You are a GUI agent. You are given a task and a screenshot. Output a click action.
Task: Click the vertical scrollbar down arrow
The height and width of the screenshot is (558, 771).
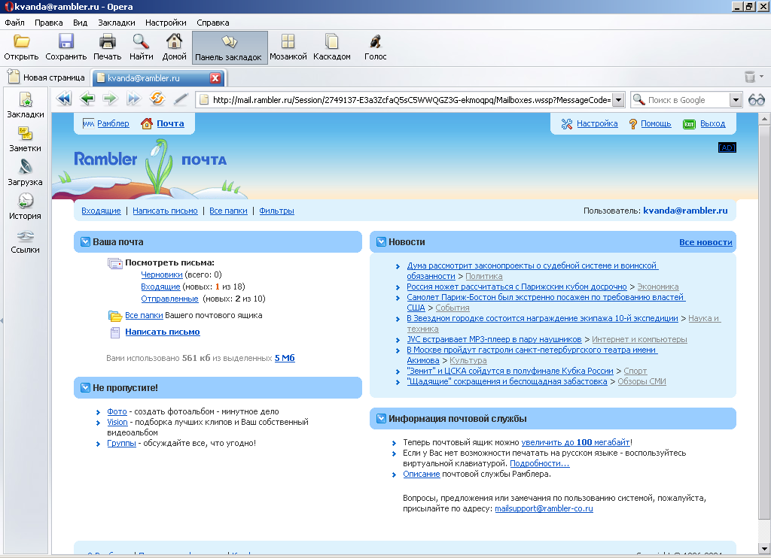point(765,549)
